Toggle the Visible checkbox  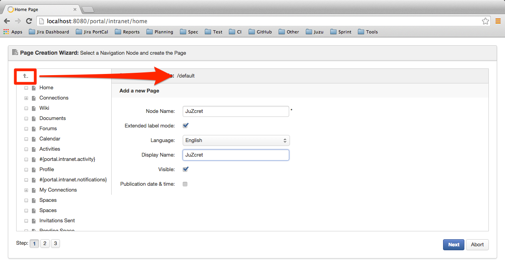[x=185, y=170]
